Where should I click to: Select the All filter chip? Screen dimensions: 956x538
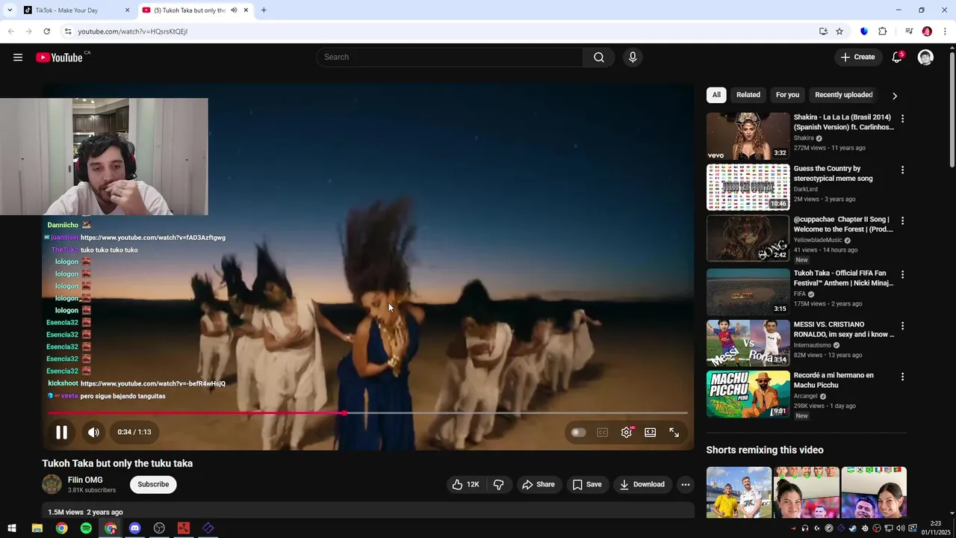coord(716,95)
